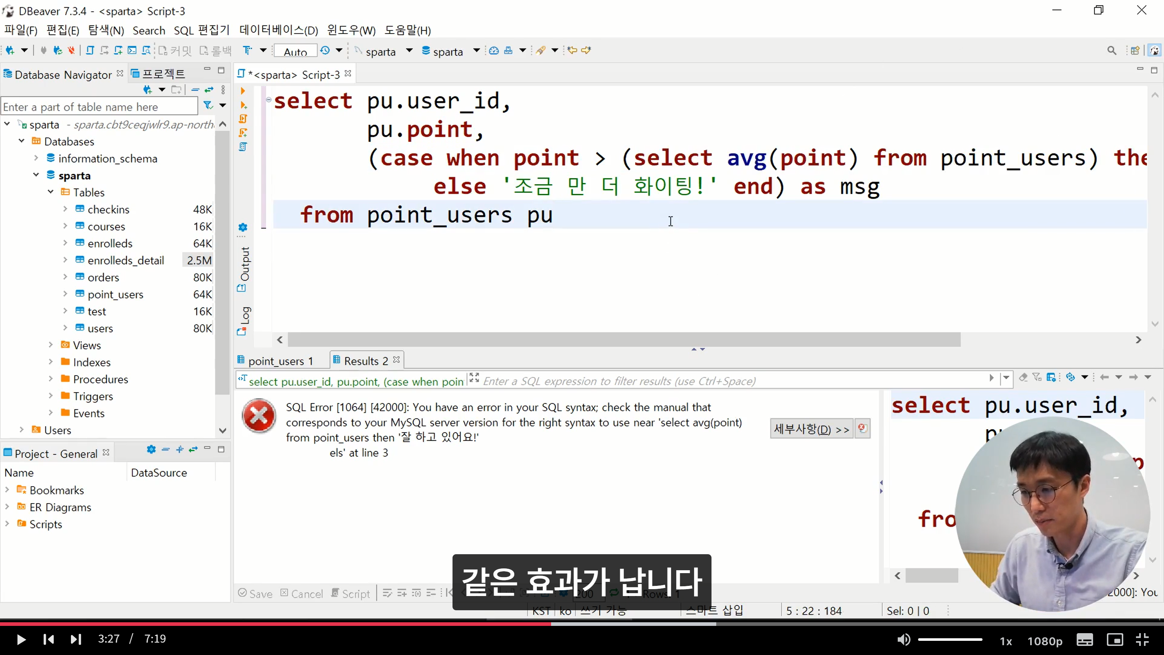Screen dimensions: 1164x655
Task: Expand the Procedures folder
Action: pos(51,379)
